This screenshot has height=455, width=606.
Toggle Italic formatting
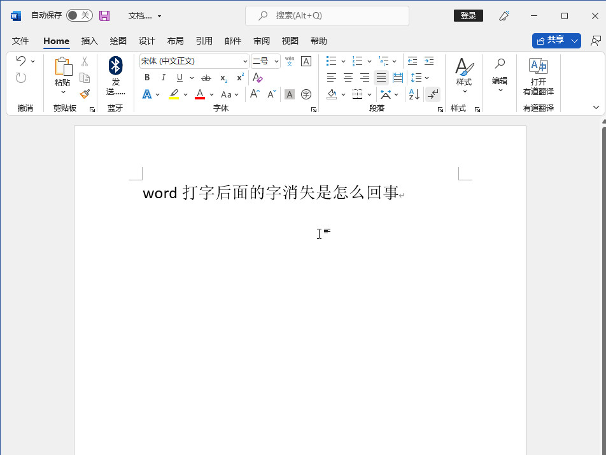pyautogui.click(x=163, y=77)
